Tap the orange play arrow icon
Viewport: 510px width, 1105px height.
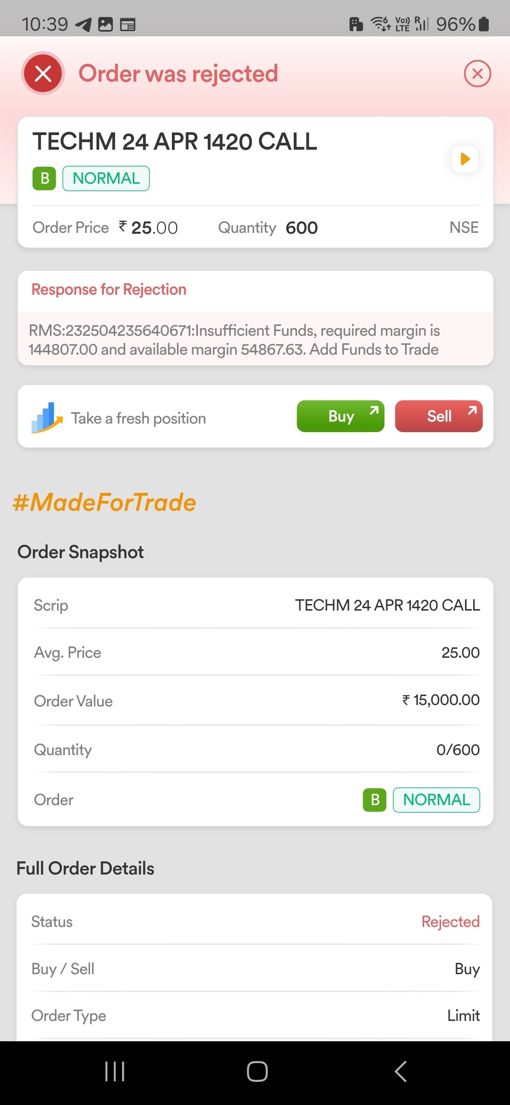(x=465, y=159)
